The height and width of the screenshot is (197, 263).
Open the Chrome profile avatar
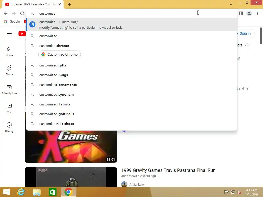pyautogui.click(x=249, y=13)
